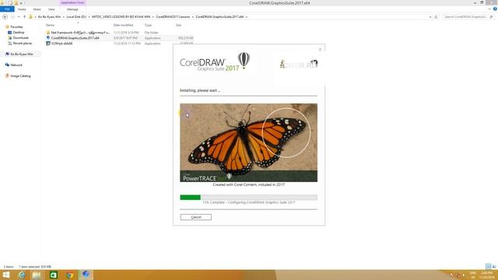This screenshot has width=498, height=280.
Task: Switch to large icons view layout
Action: 494,267
